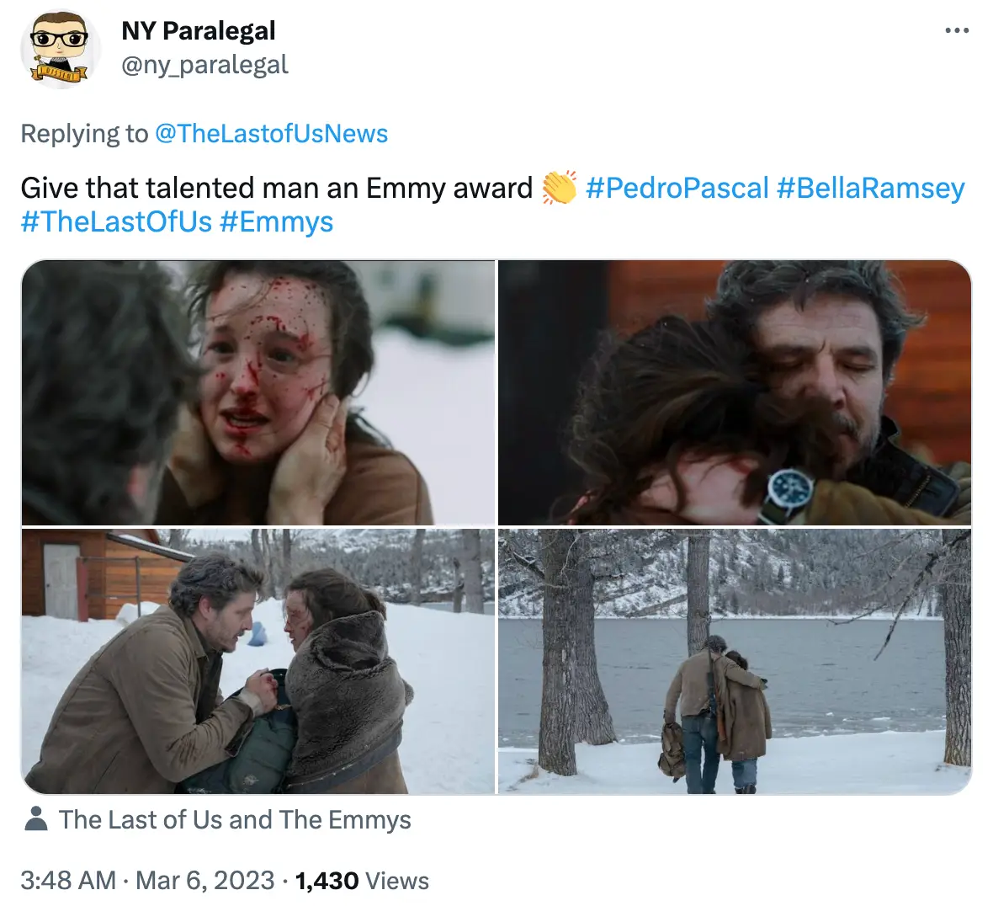Expand the photo of pair walking toward lake
Image resolution: width=993 pixels, height=906 pixels.
click(735, 662)
